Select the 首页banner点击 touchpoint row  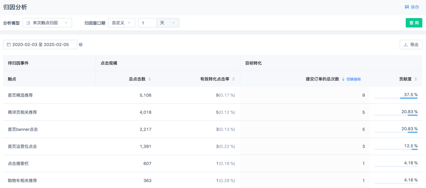pos(23,129)
